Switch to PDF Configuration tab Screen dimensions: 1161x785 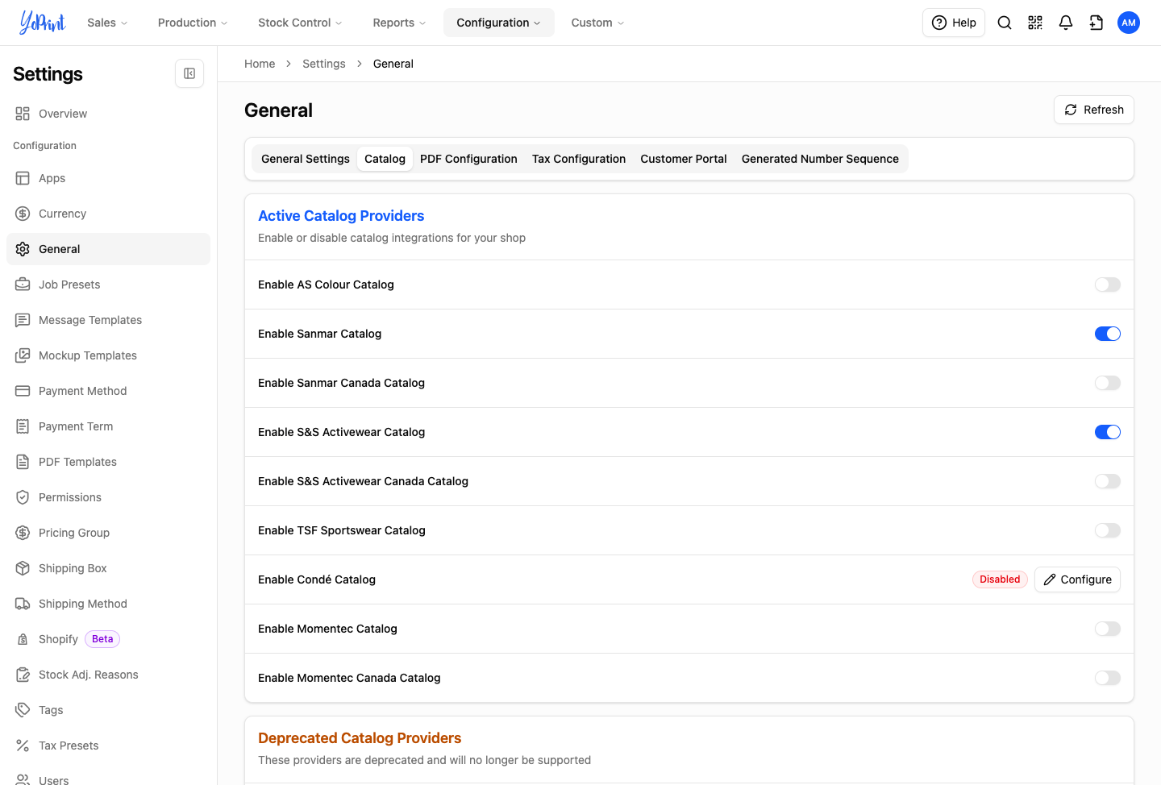pos(468,159)
